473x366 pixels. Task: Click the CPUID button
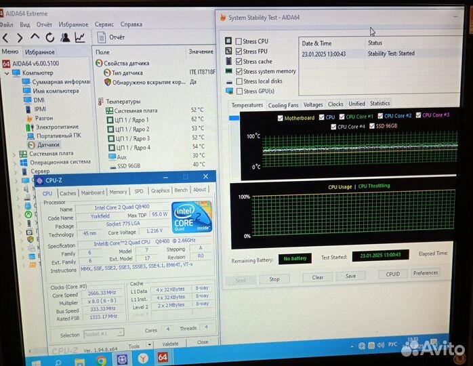(393, 274)
